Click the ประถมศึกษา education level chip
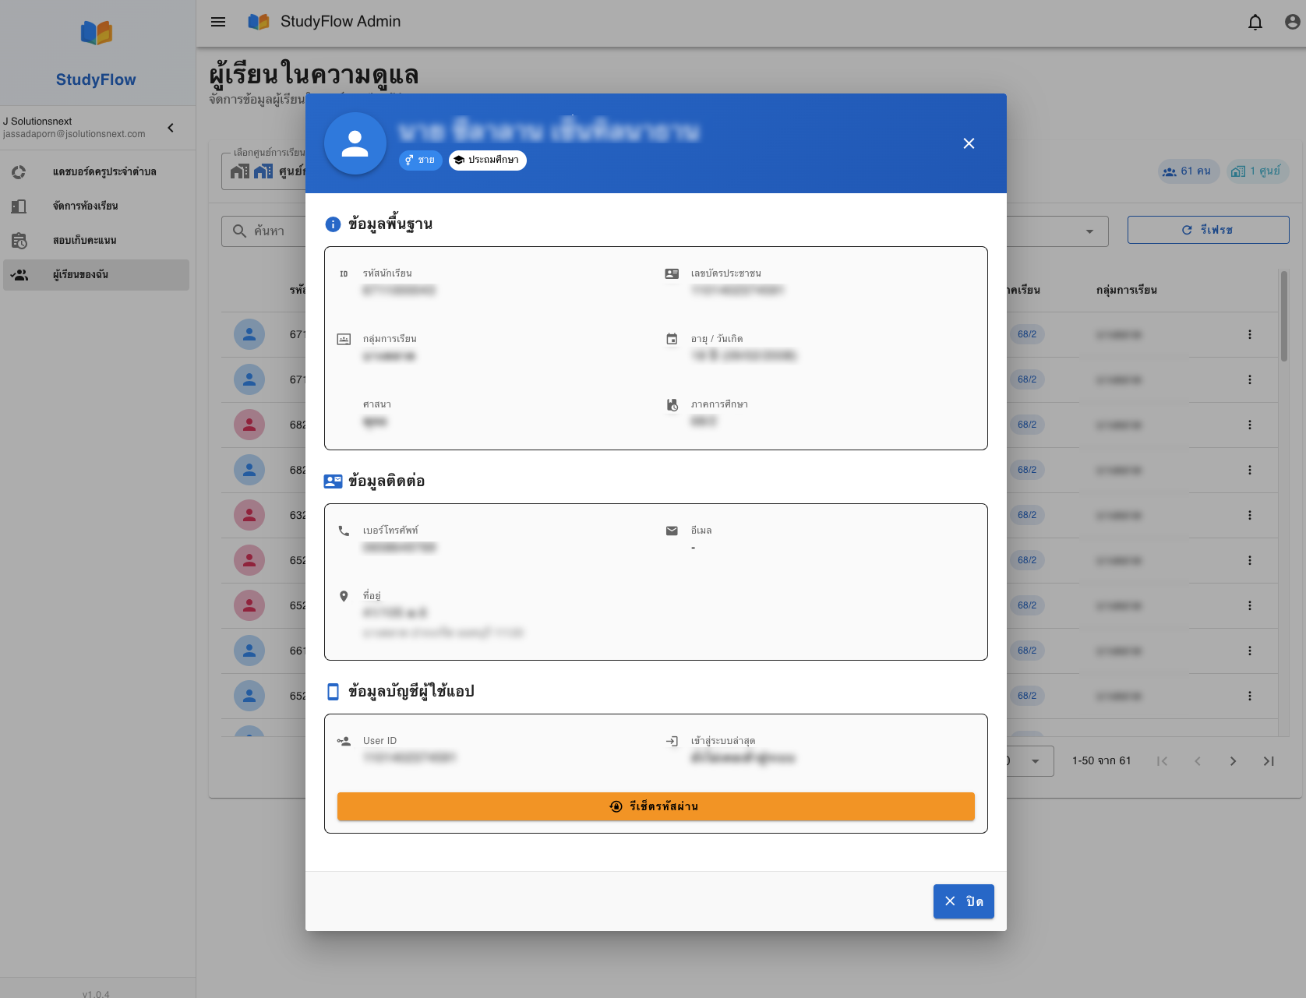Viewport: 1306px width, 998px height. [x=488, y=160]
